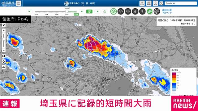198x111 pixels.
Task: Click the location pin icon on the map
Action: pyautogui.click(x=4, y=25)
